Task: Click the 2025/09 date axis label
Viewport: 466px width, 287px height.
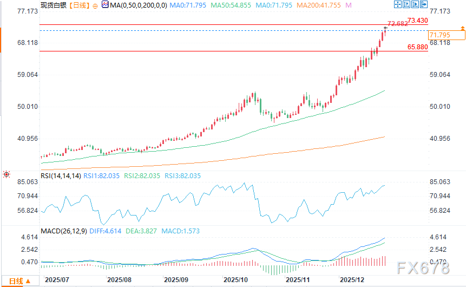Action: coord(176,280)
